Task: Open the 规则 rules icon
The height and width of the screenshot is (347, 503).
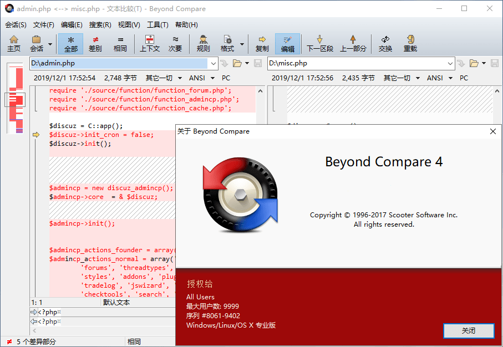Action: point(203,44)
